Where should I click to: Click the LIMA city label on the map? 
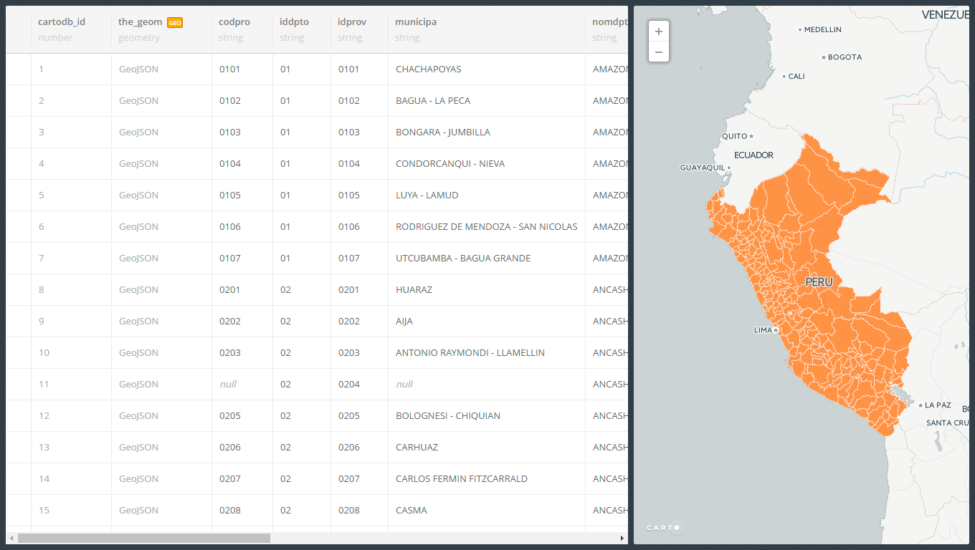764,330
